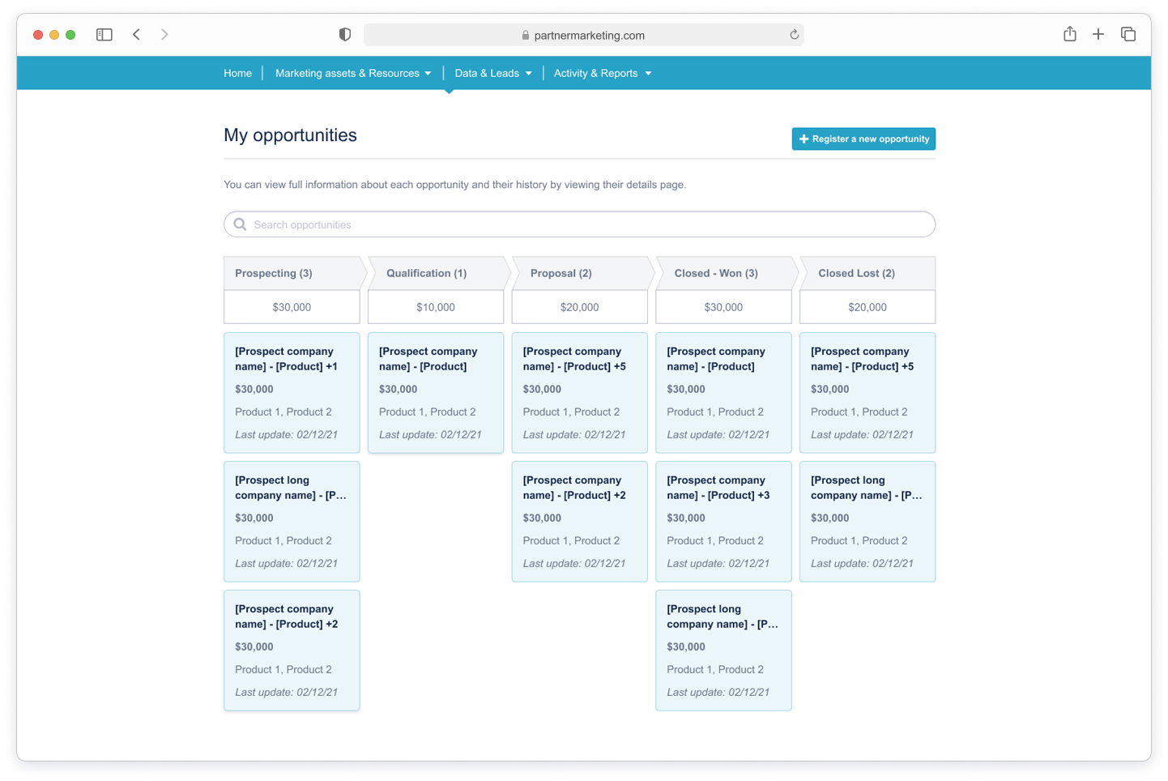The height and width of the screenshot is (781, 1168).
Task: Open the first Closed Lost opportunity card
Action: click(x=867, y=392)
